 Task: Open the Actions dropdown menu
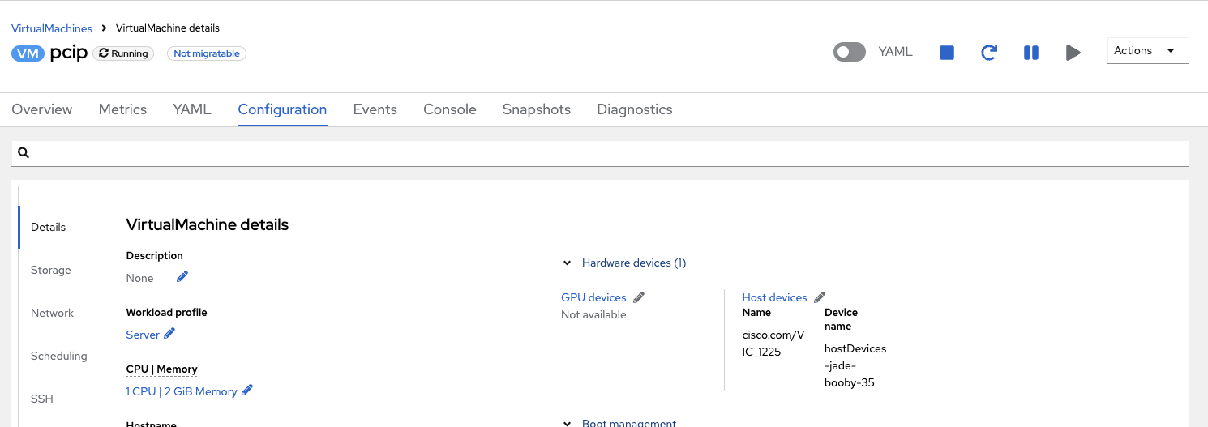1147,50
